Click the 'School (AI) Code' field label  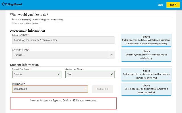[20, 35]
